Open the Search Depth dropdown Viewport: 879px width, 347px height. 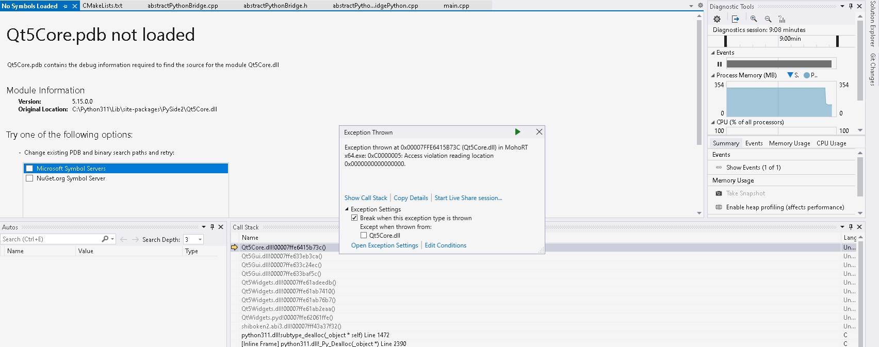tap(200, 239)
